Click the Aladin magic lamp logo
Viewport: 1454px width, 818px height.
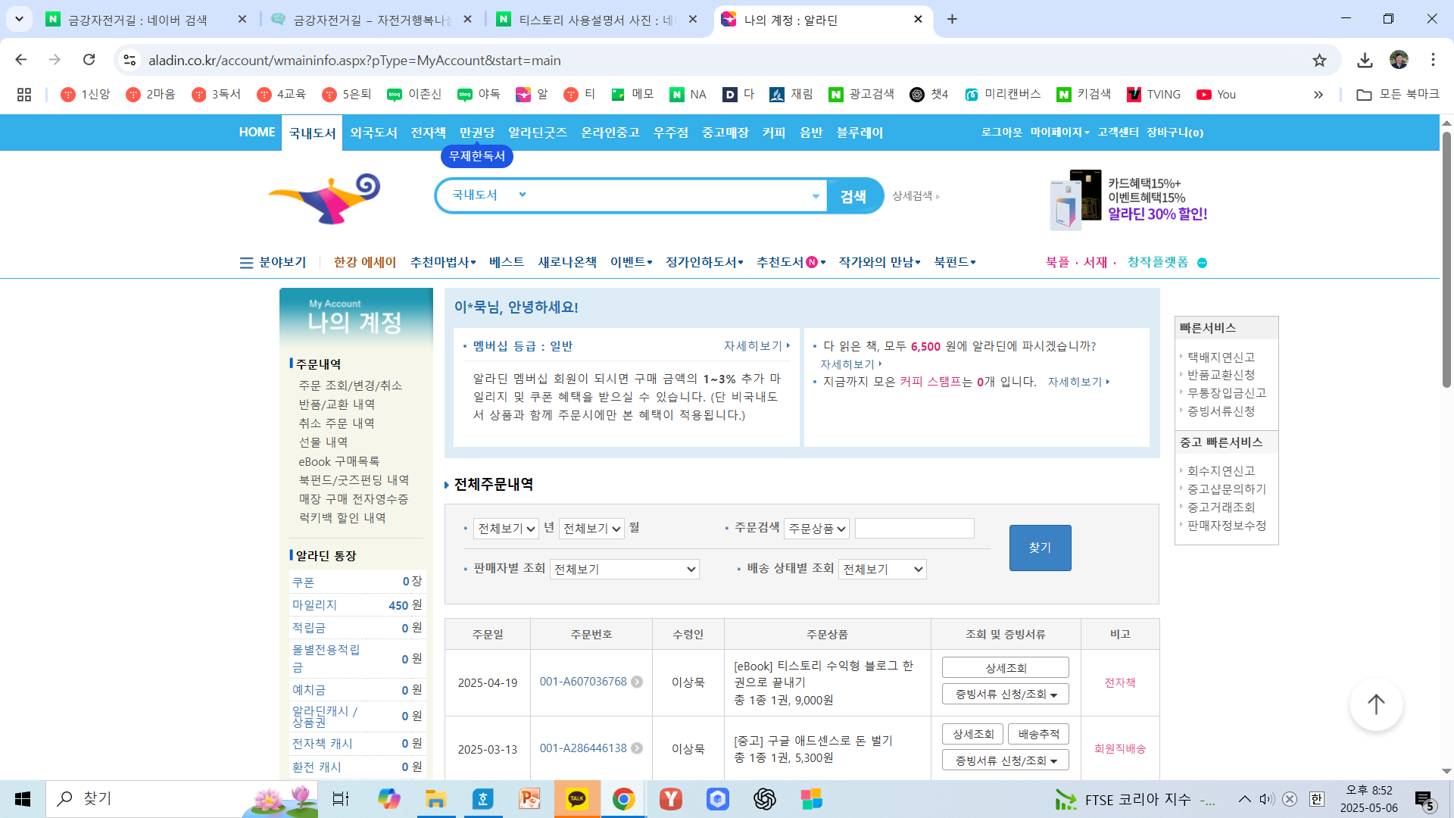pyautogui.click(x=326, y=198)
